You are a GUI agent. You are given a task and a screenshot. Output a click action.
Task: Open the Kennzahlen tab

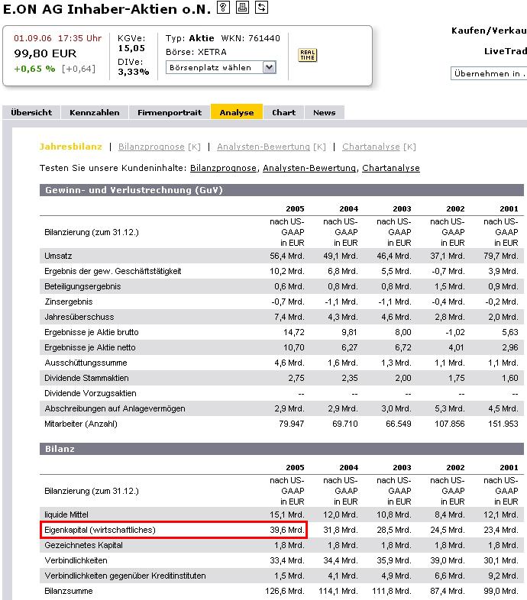point(95,112)
